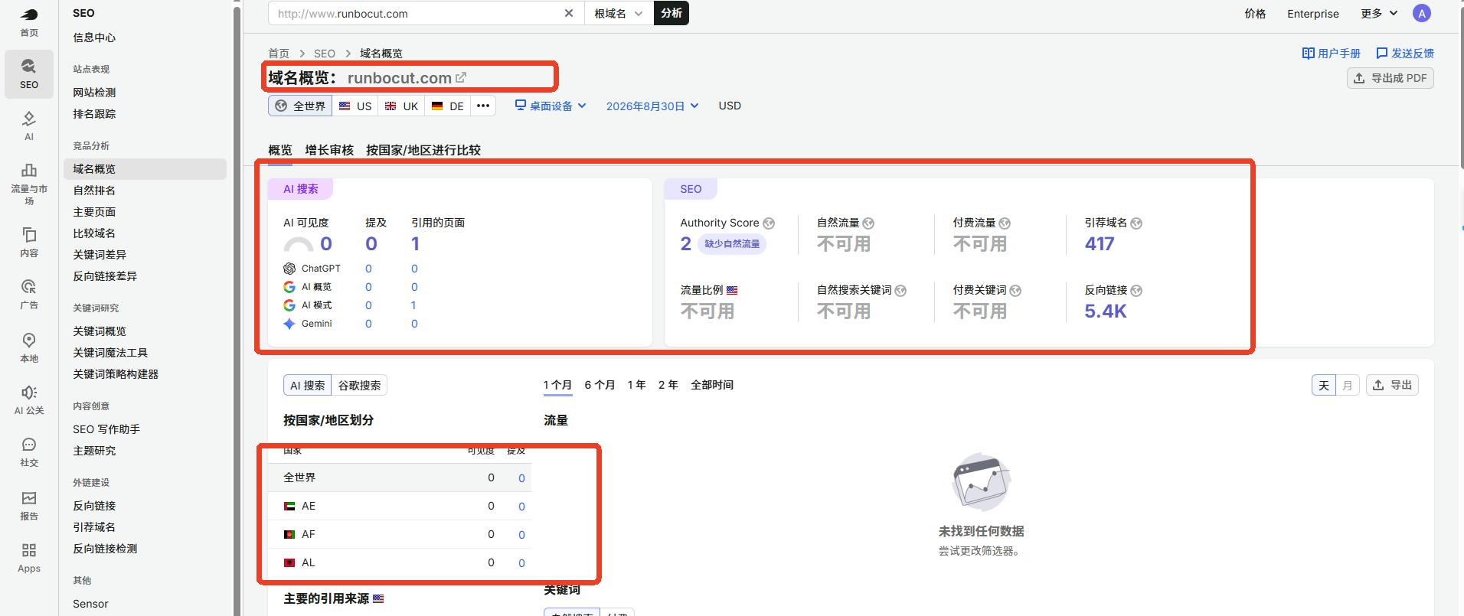Open SEO 写作助手 in sidebar

106,429
